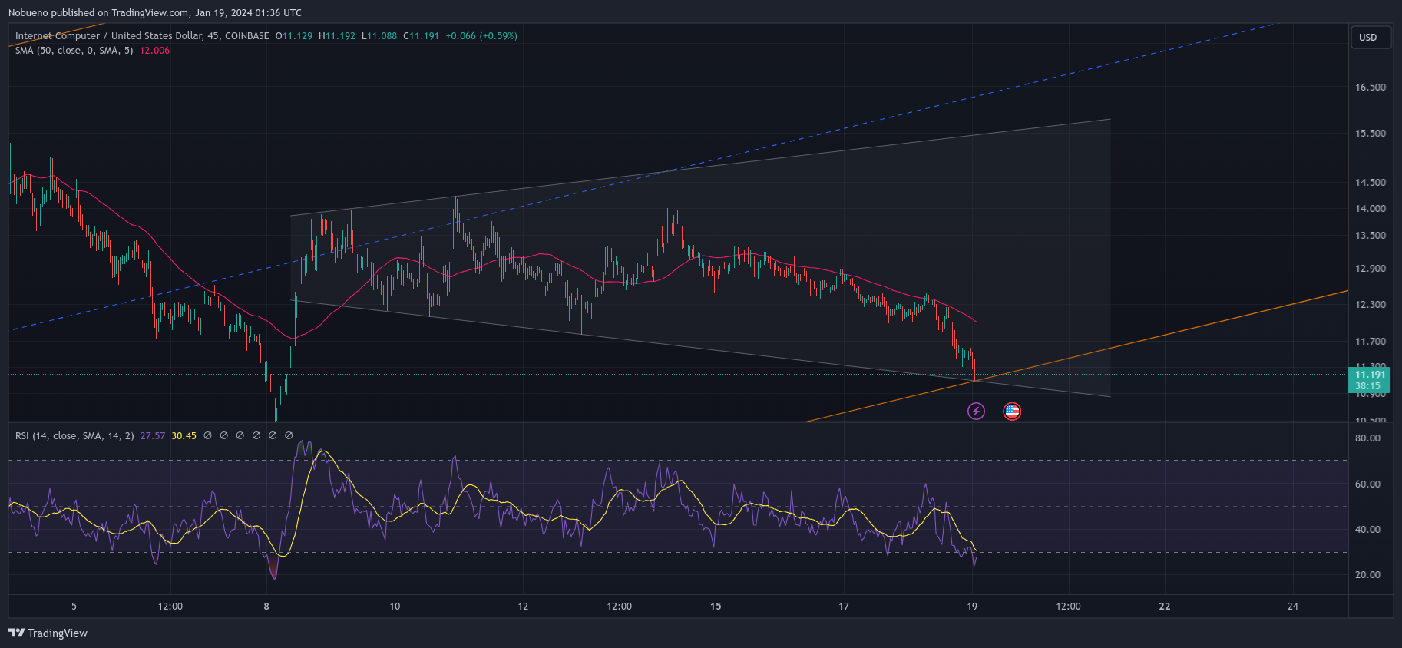Click the 40.00 RSI axis label
The image size is (1402, 648).
pos(1367,530)
